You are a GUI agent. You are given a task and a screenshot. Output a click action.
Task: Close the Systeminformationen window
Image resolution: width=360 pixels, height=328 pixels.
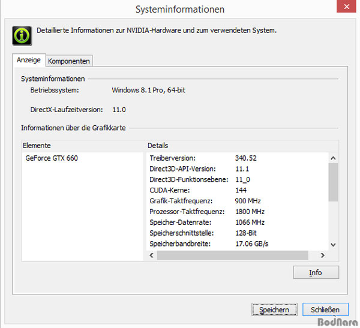tap(346, 7)
